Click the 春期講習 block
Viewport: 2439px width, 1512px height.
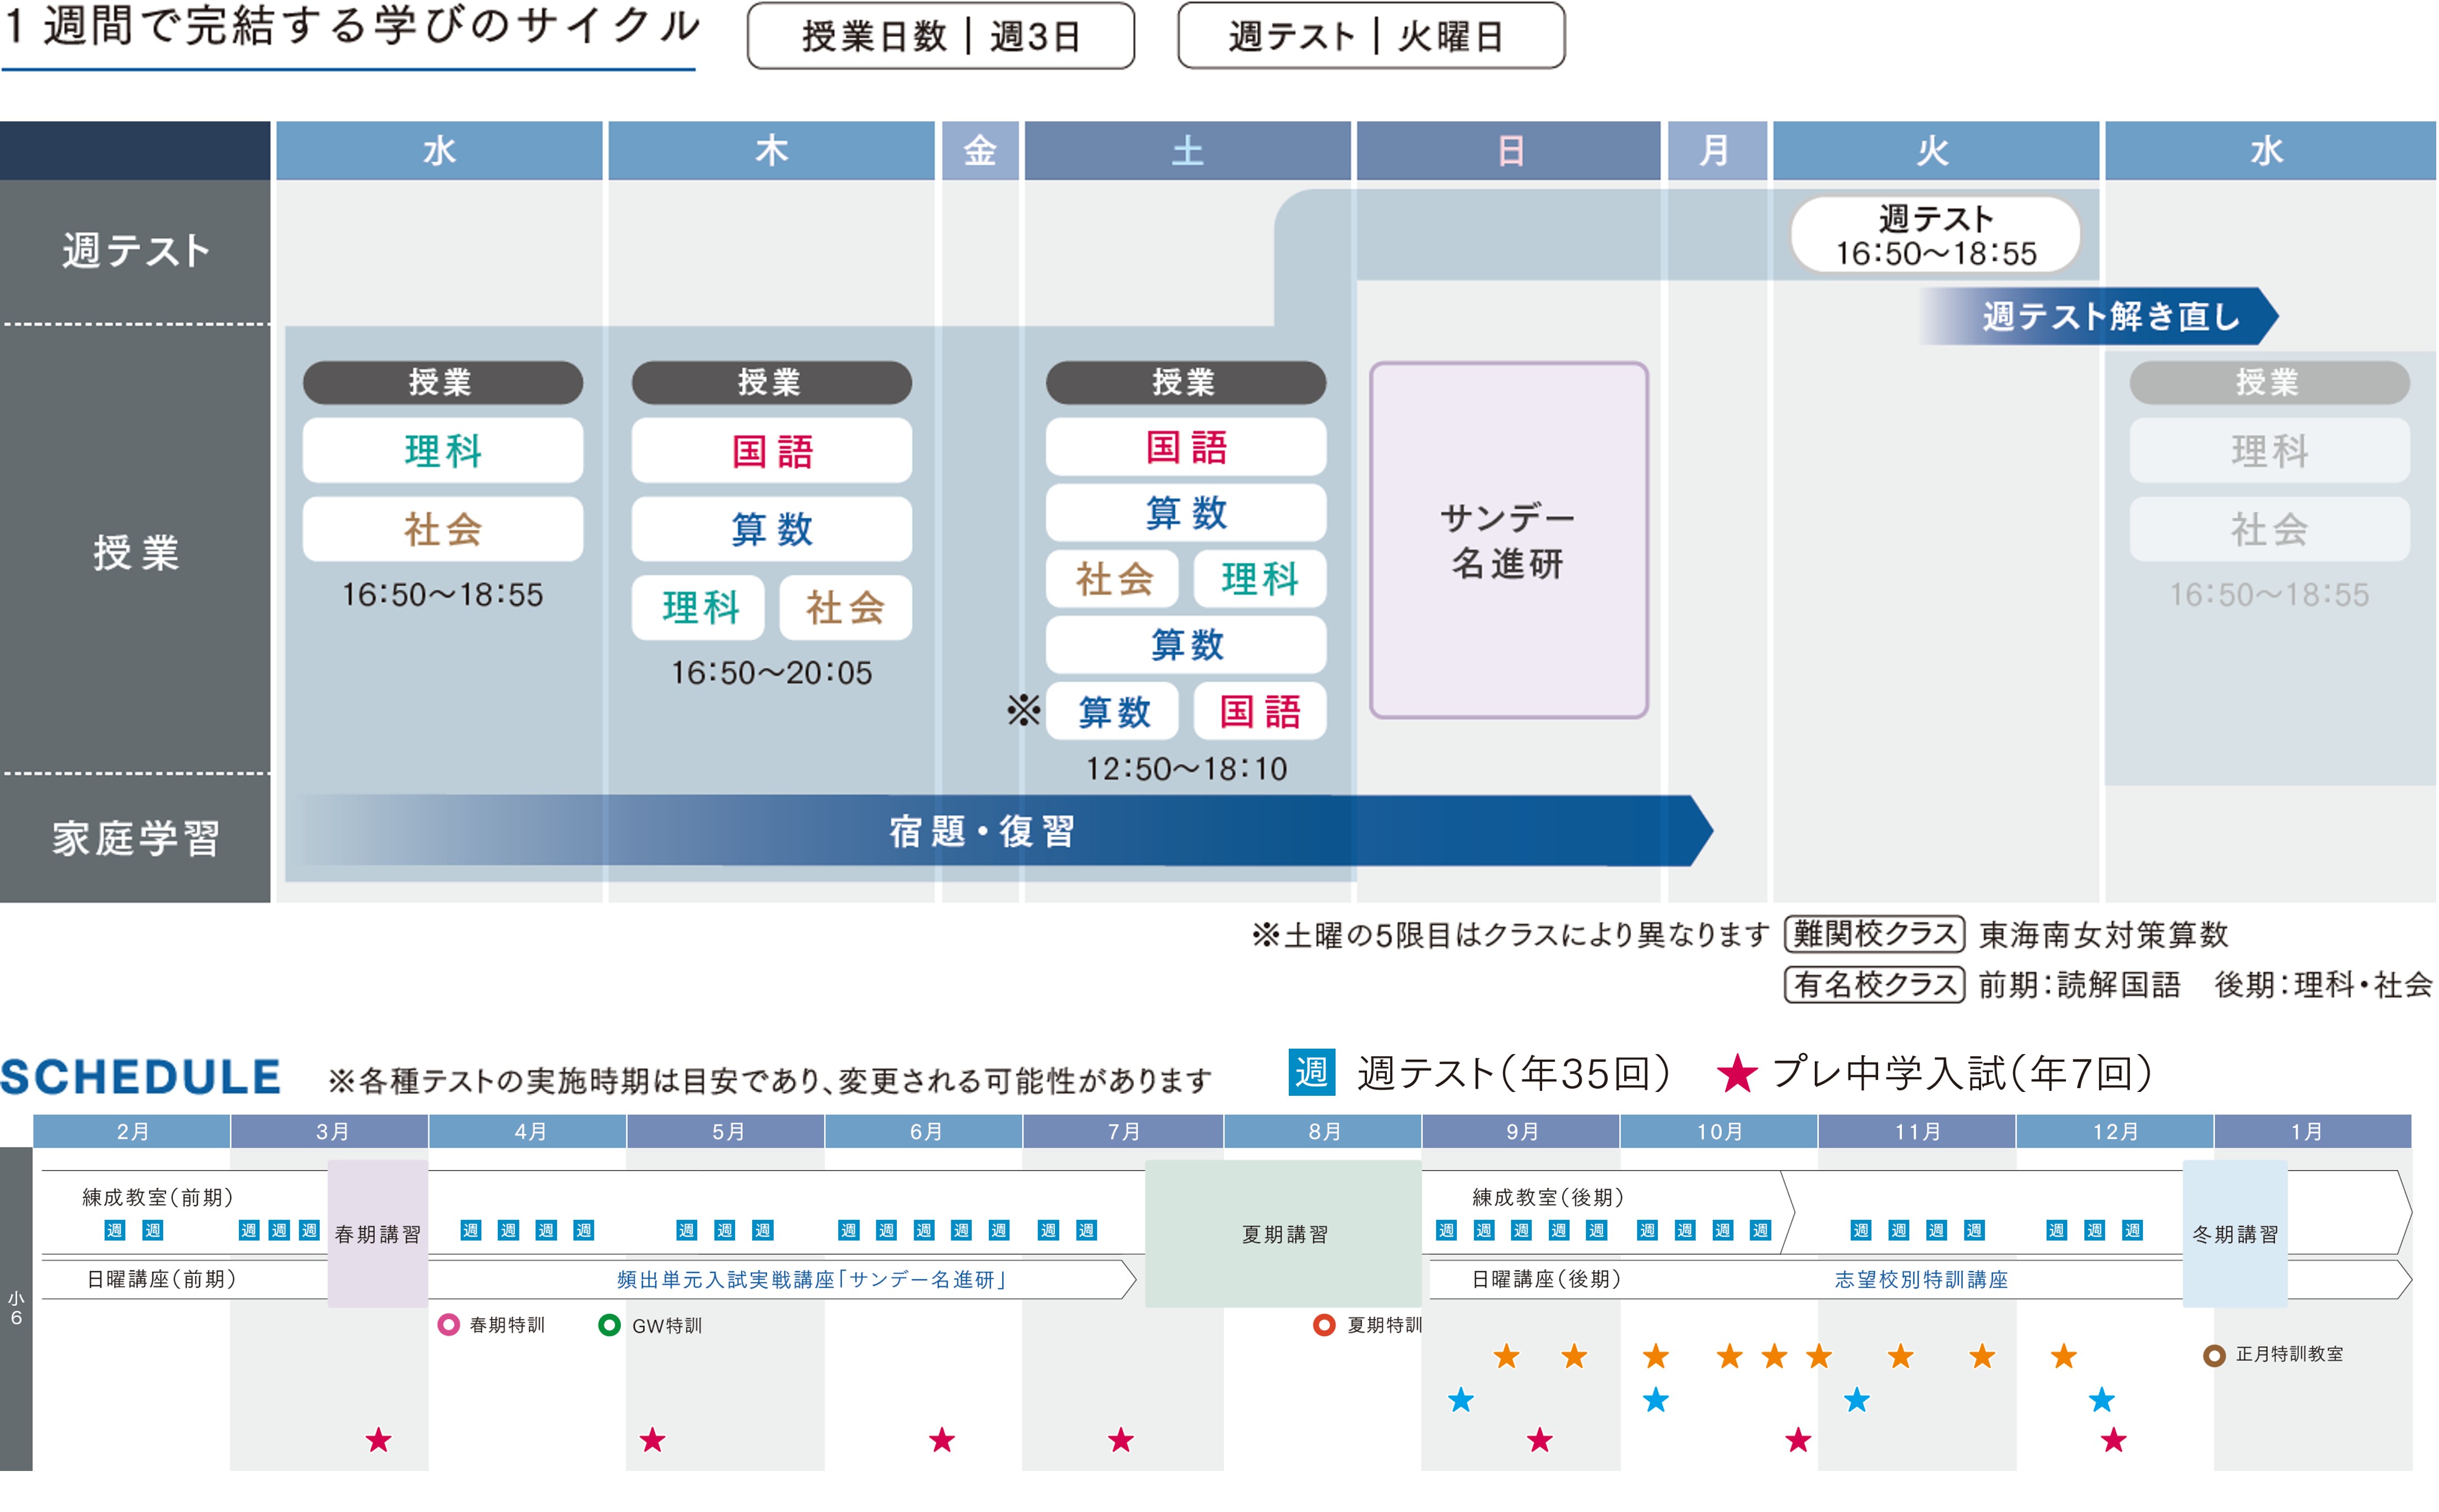click(378, 1234)
